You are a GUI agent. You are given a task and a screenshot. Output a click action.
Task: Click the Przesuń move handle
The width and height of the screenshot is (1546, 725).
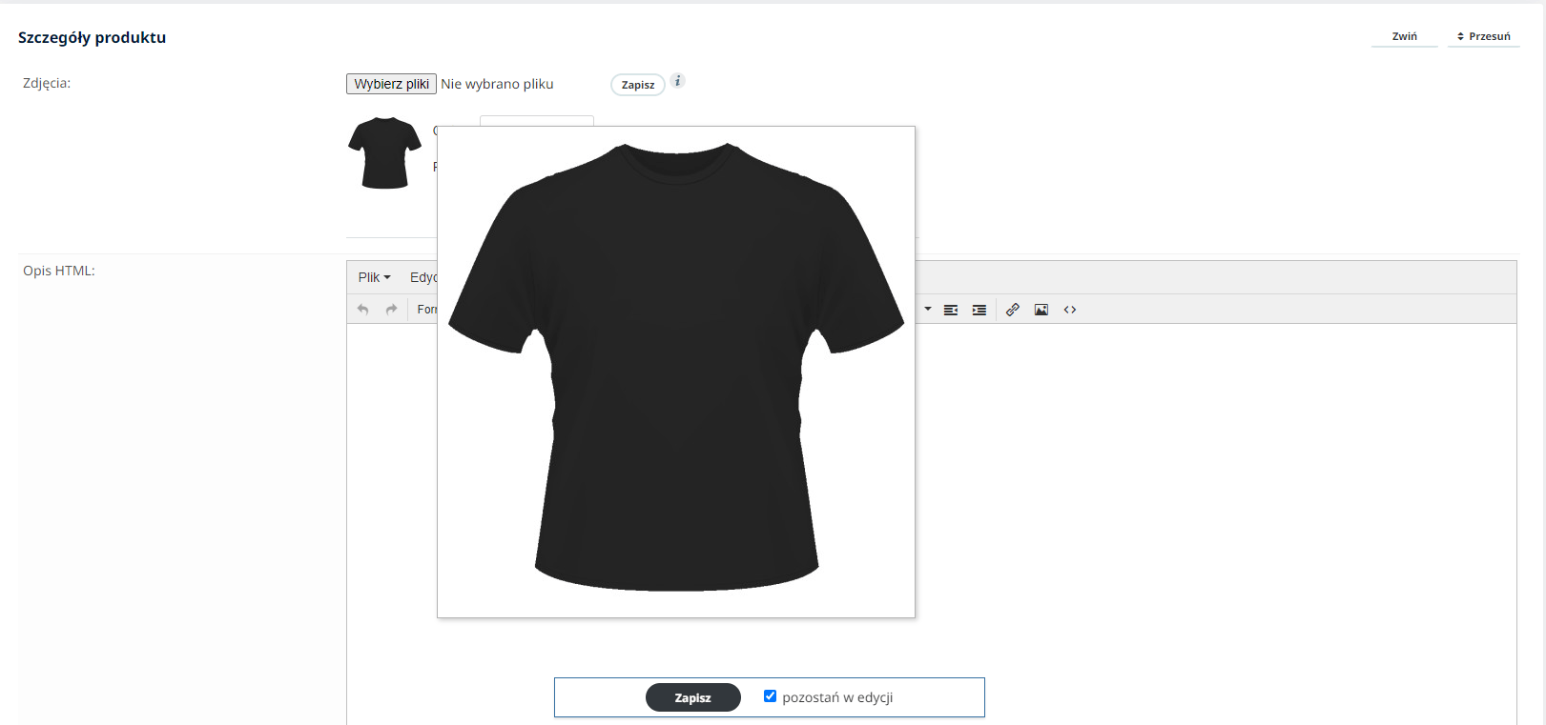[x=1483, y=36]
